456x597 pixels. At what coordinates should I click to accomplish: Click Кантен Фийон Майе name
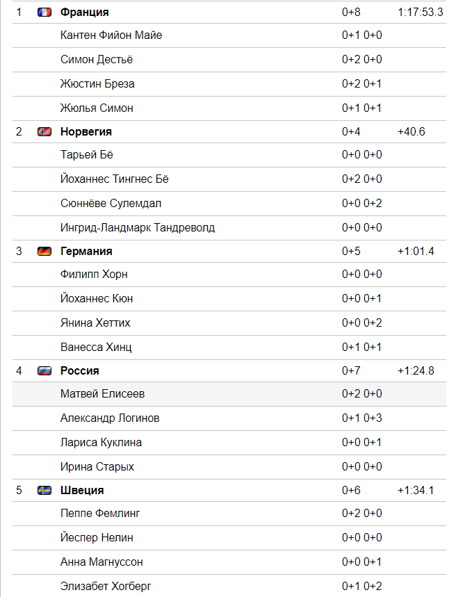[x=111, y=35]
